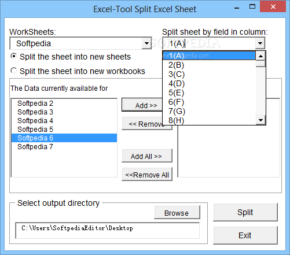This screenshot has width=290, height=255.
Task: Minimize the Excel-Tool window
Action: [237, 8]
